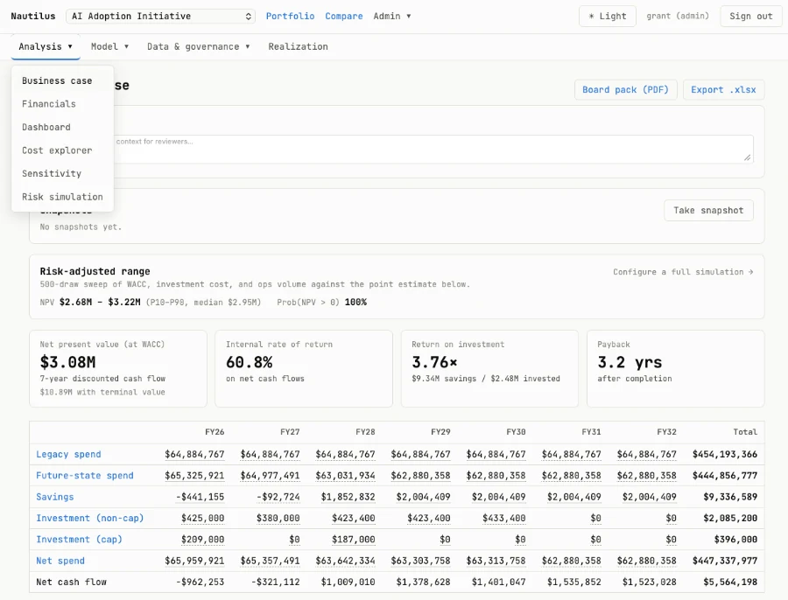Click FY26 Legacy spend value $64,884,767
Image resolution: width=788 pixels, height=600 pixels.
pos(194,455)
